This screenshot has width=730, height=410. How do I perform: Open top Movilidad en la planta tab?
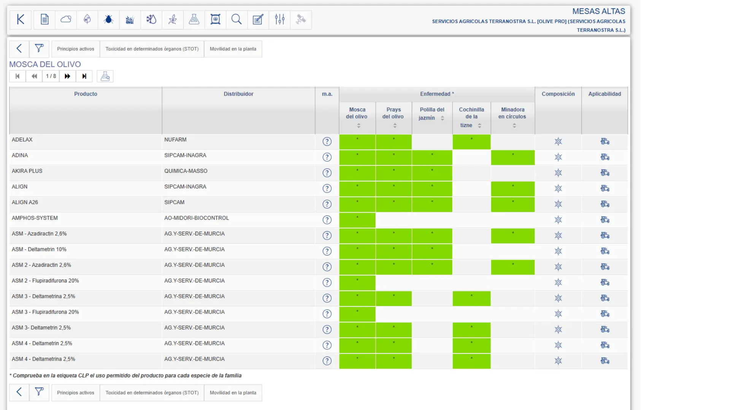coord(233,49)
